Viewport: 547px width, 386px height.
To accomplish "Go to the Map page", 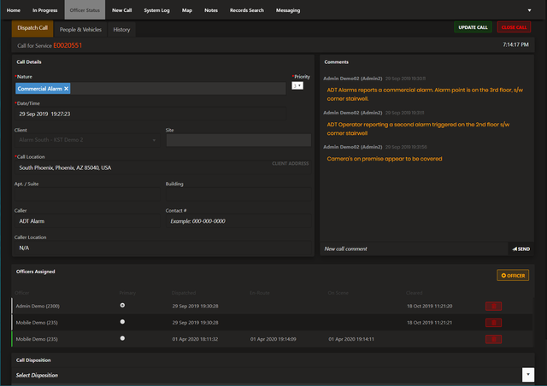I will click(x=186, y=9).
